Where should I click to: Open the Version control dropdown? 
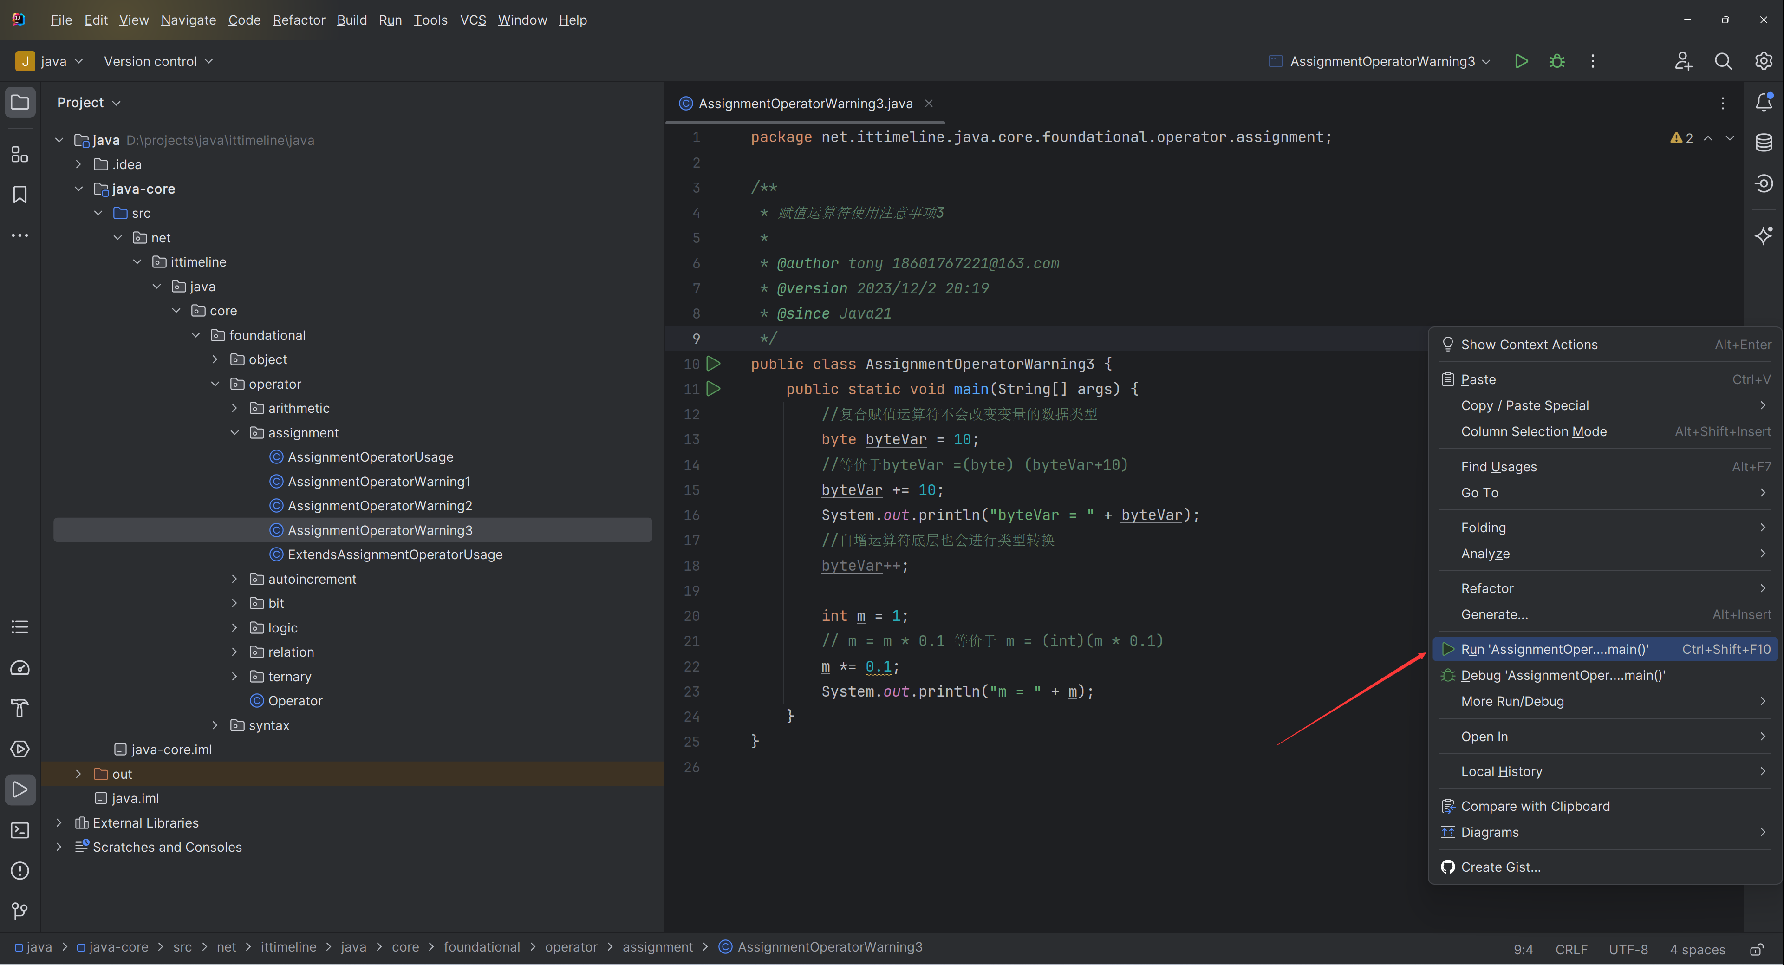tap(158, 61)
